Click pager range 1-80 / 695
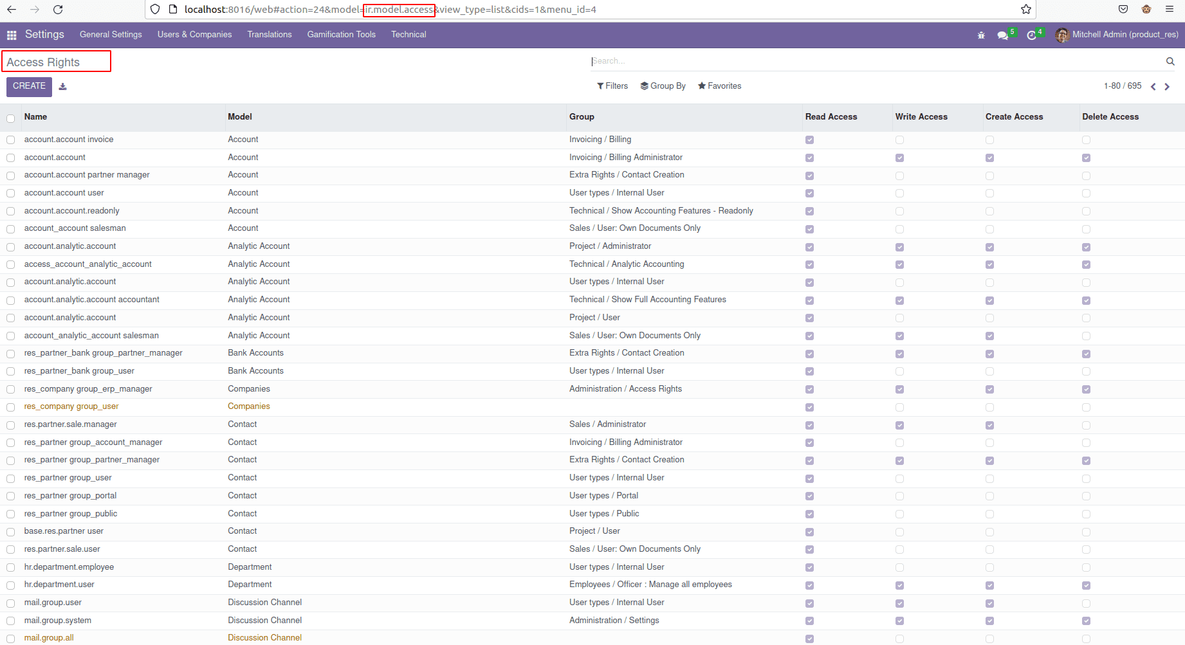1185x645 pixels. (1123, 86)
